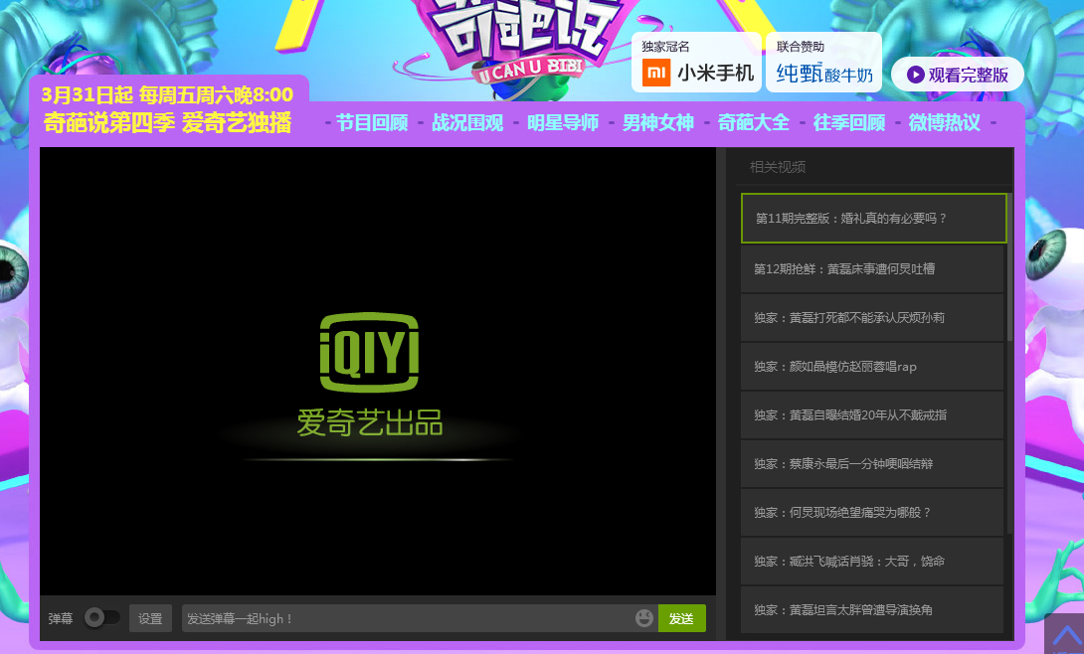Open the 男神女神 menu item
This screenshot has height=654, width=1084.
coord(658,123)
